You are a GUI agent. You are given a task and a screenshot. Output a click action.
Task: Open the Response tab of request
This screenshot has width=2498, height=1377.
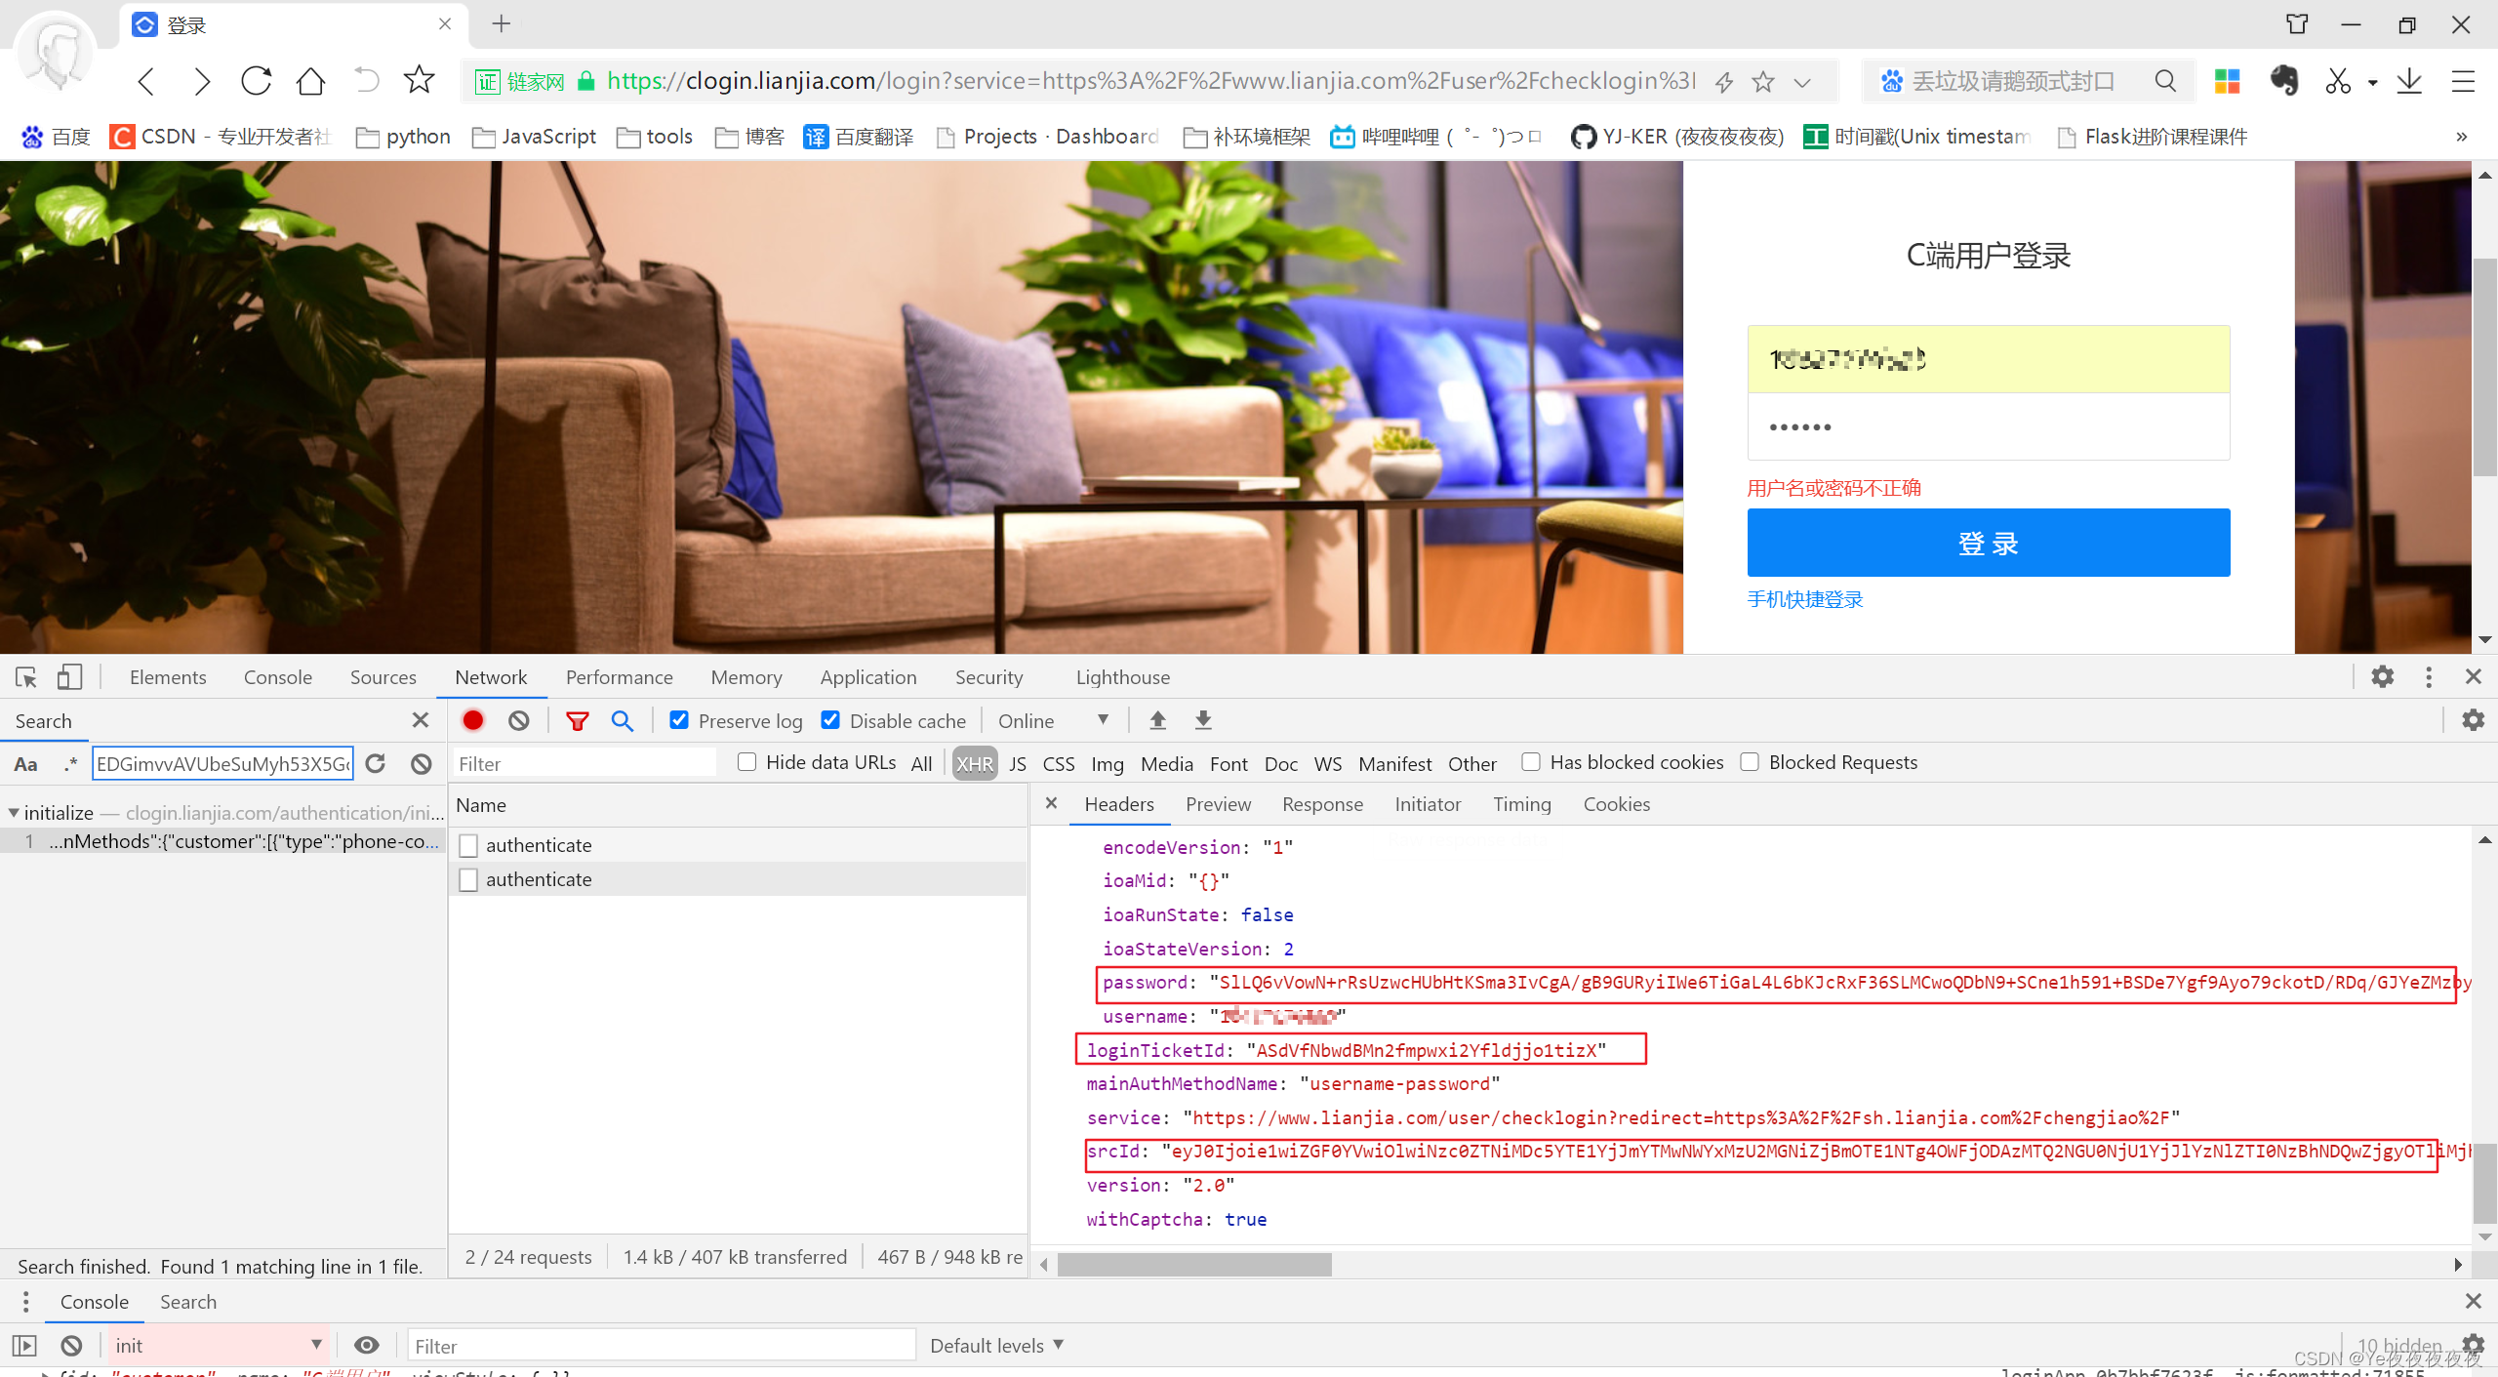point(1322,804)
